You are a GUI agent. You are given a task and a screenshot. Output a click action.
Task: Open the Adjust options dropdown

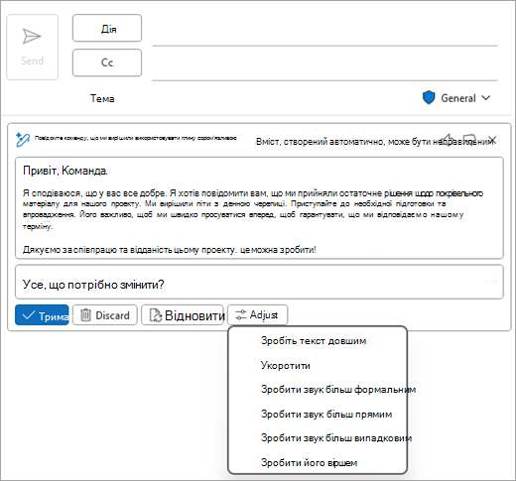point(257,315)
